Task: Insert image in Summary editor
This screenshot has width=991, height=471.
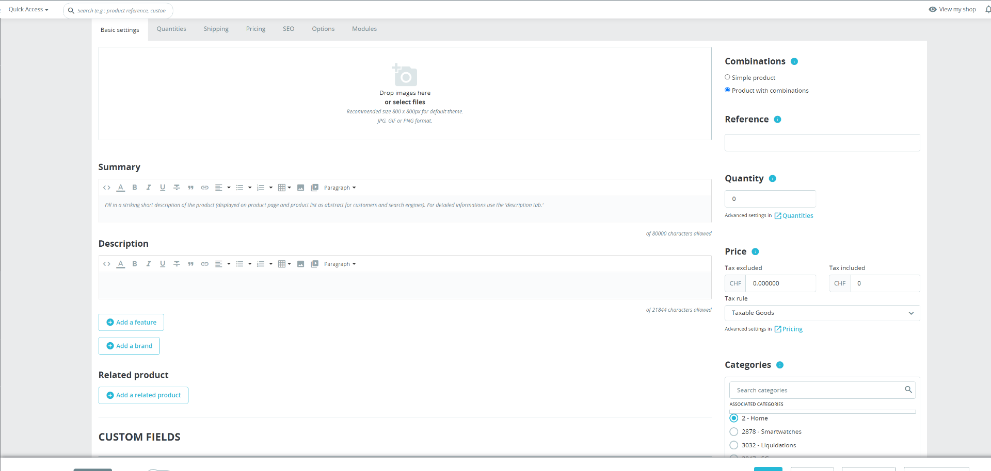Action: [x=300, y=188]
